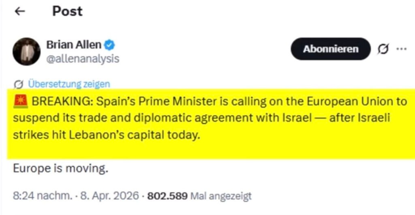Click "strikes hit Lebanon's capital today" text
The width and height of the screenshot is (415, 215).
click(107, 135)
